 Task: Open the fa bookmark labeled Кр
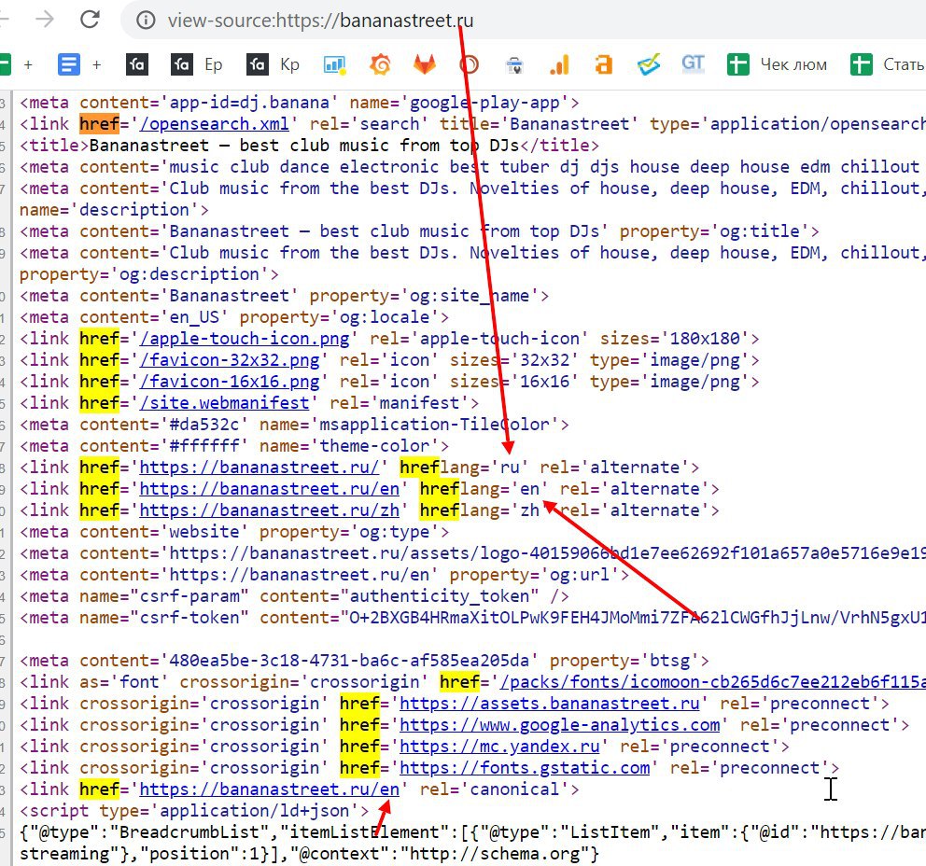tap(273, 64)
